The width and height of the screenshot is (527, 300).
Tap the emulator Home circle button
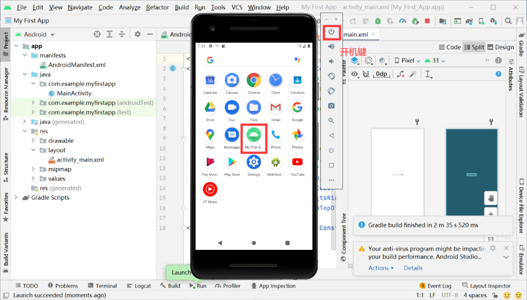[331, 150]
